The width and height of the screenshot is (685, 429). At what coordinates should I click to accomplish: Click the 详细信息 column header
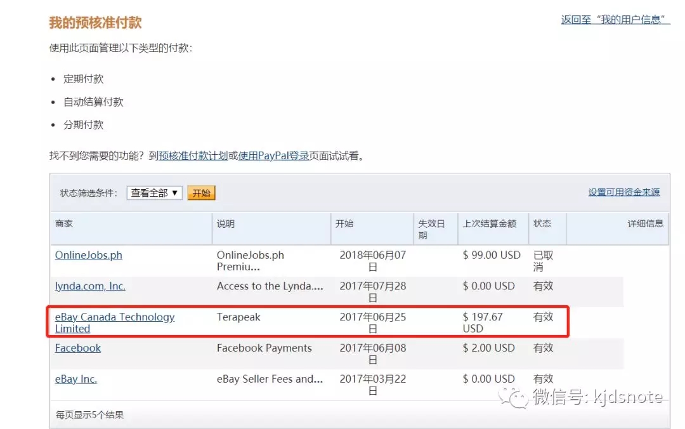point(645,223)
